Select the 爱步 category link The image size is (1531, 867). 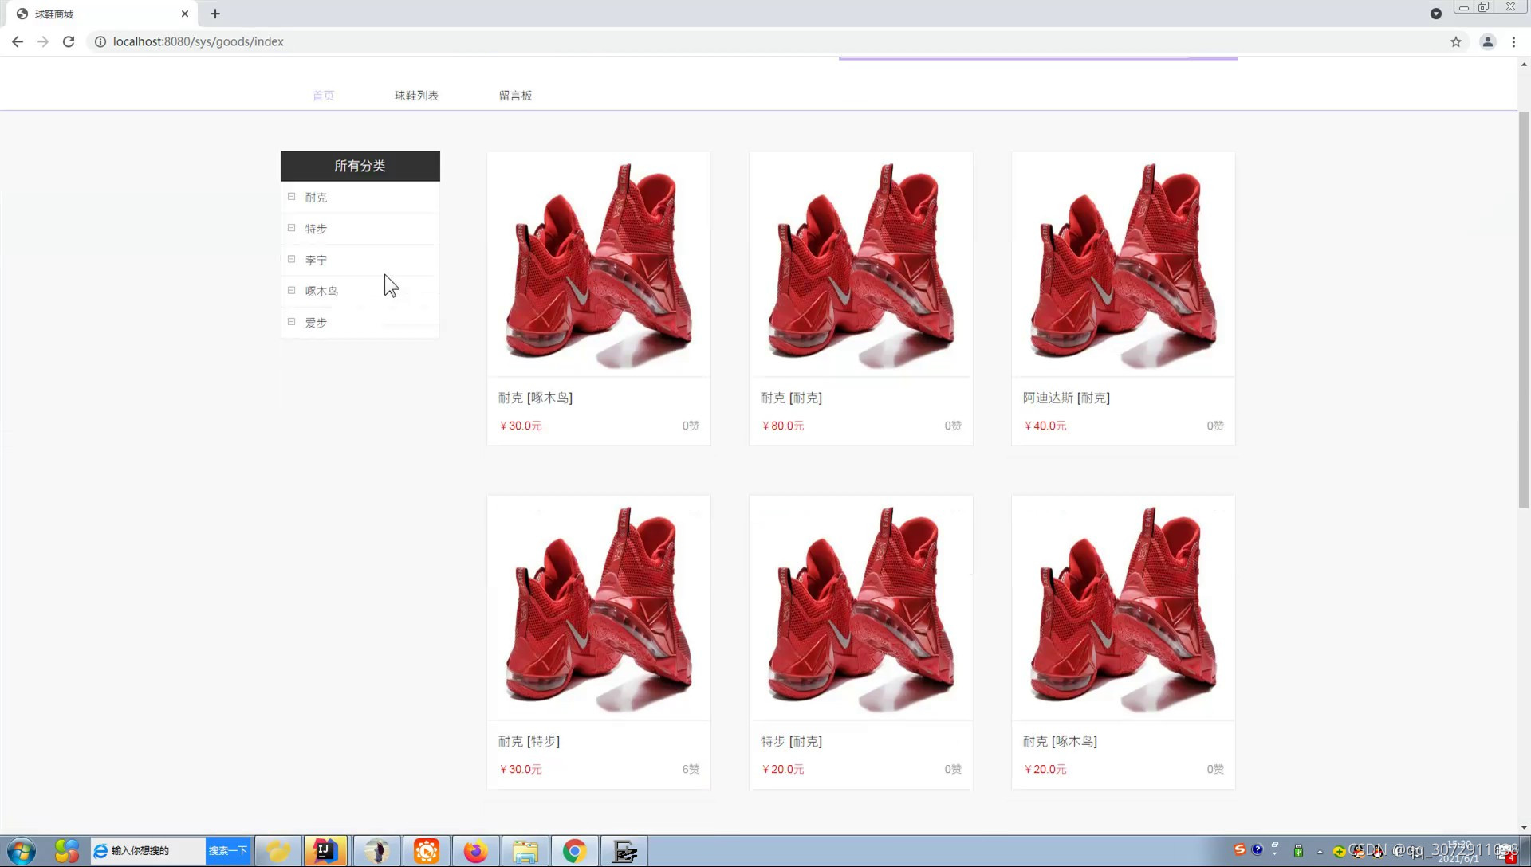316,323
